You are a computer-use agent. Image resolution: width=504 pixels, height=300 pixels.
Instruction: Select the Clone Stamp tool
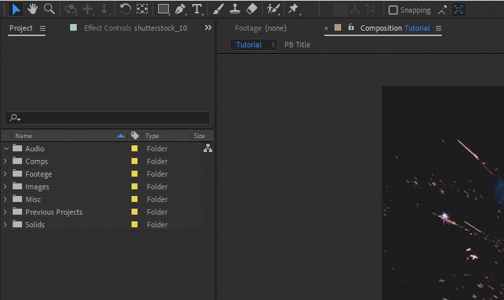[x=235, y=9]
